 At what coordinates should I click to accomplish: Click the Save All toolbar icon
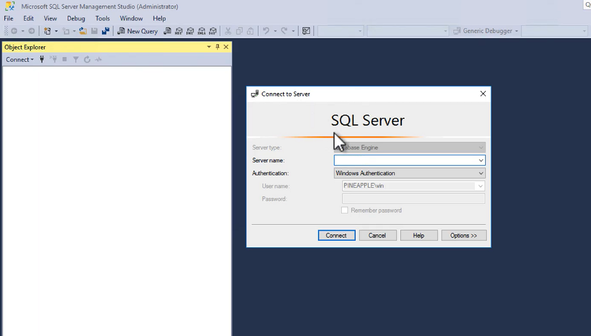105,31
